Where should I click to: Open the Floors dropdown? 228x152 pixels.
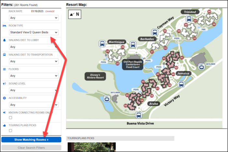click(34, 76)
